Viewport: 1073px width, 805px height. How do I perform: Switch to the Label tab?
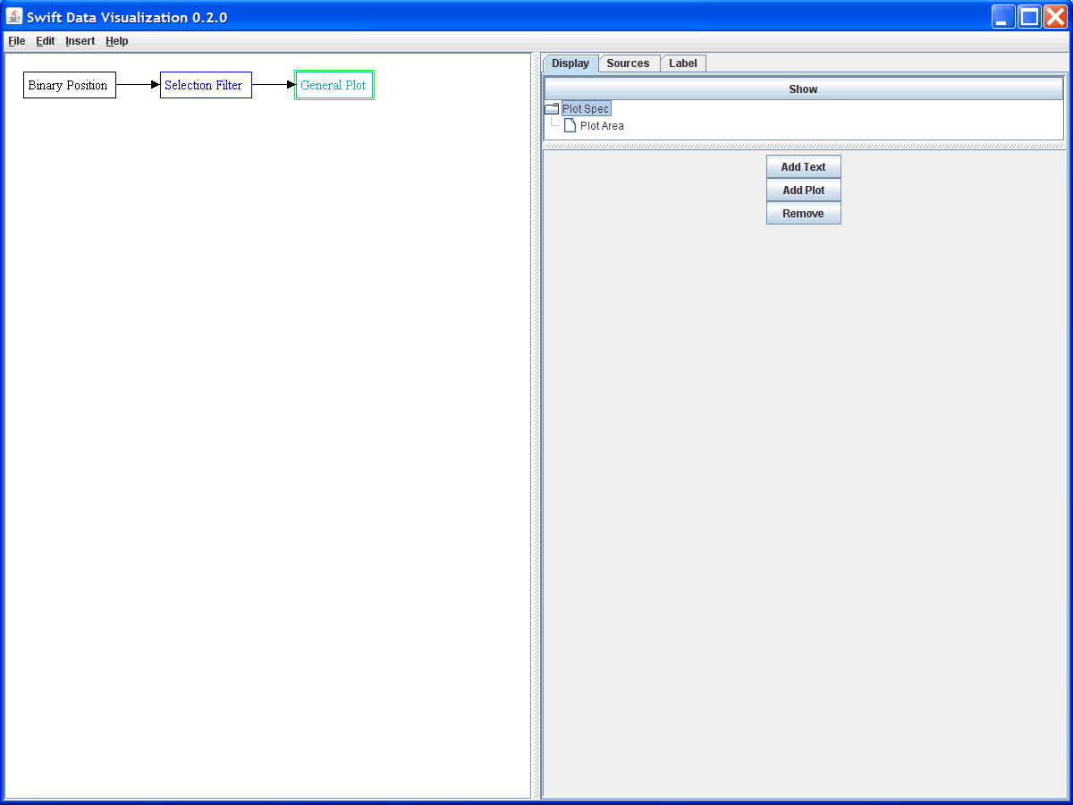683,64
